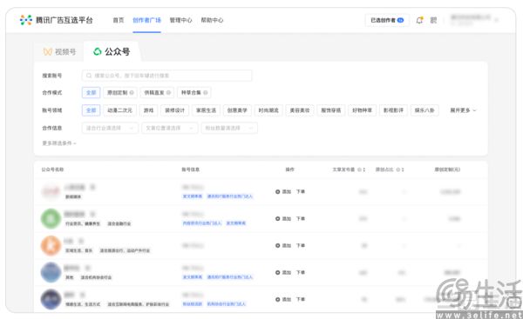
Task: Open the notification bell icon
Action: (419, 20)
